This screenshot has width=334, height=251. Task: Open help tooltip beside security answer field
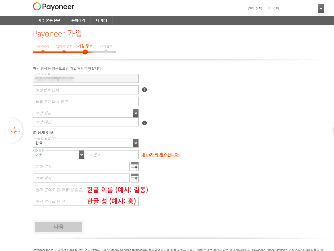click(145, 123)
